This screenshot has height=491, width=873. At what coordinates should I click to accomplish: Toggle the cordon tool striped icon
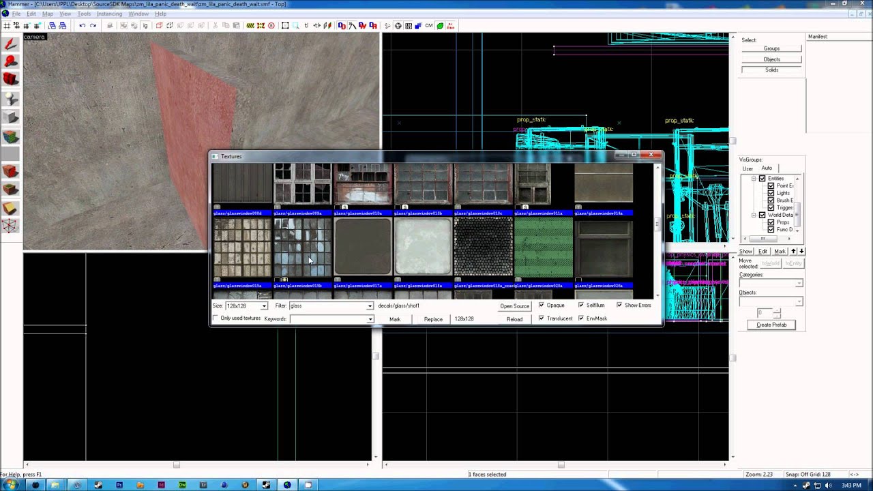pos(250,26)
